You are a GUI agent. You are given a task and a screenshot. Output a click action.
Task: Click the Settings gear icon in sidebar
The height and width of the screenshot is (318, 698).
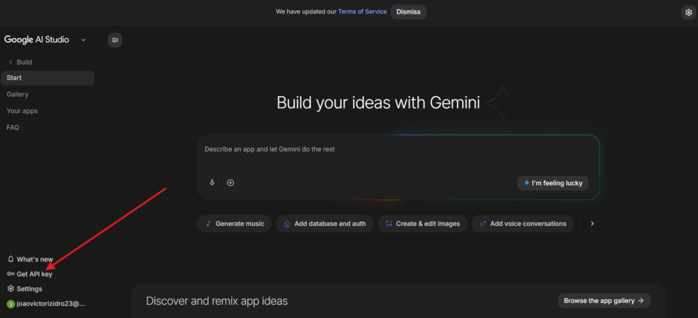[x=11, y=289]
